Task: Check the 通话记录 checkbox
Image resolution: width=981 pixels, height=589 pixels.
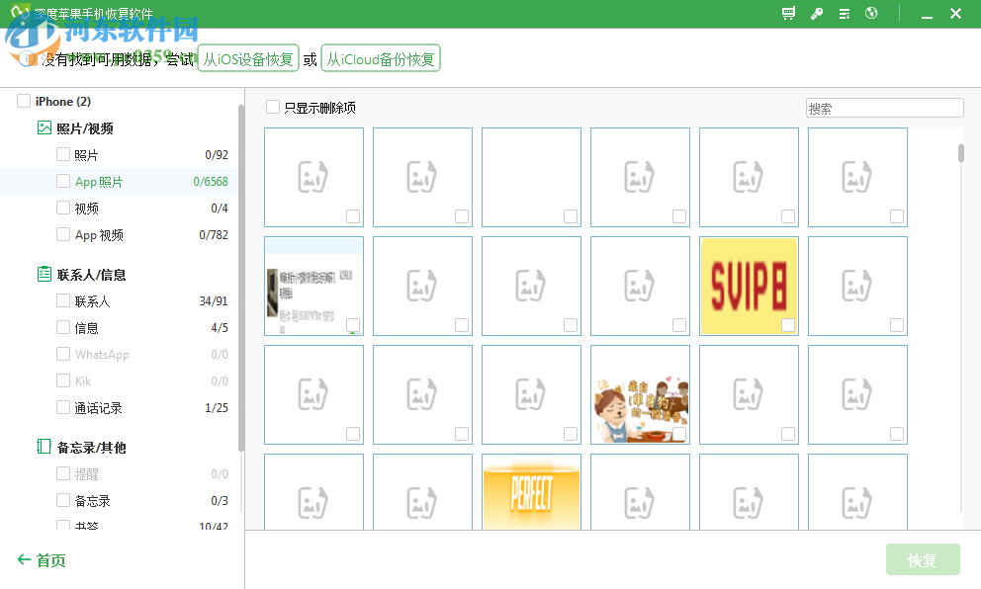Action: click(63, 407)
